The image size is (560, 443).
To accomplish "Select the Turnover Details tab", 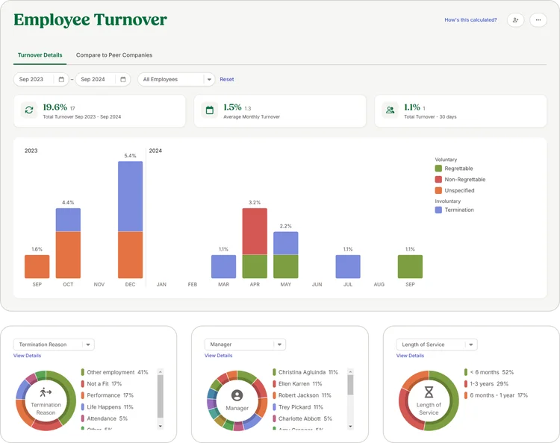I will tap(40, 55).
